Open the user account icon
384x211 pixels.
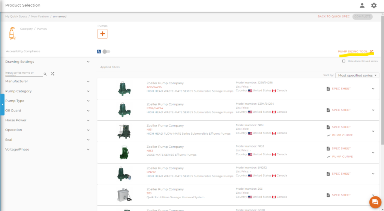pos(362,5)
